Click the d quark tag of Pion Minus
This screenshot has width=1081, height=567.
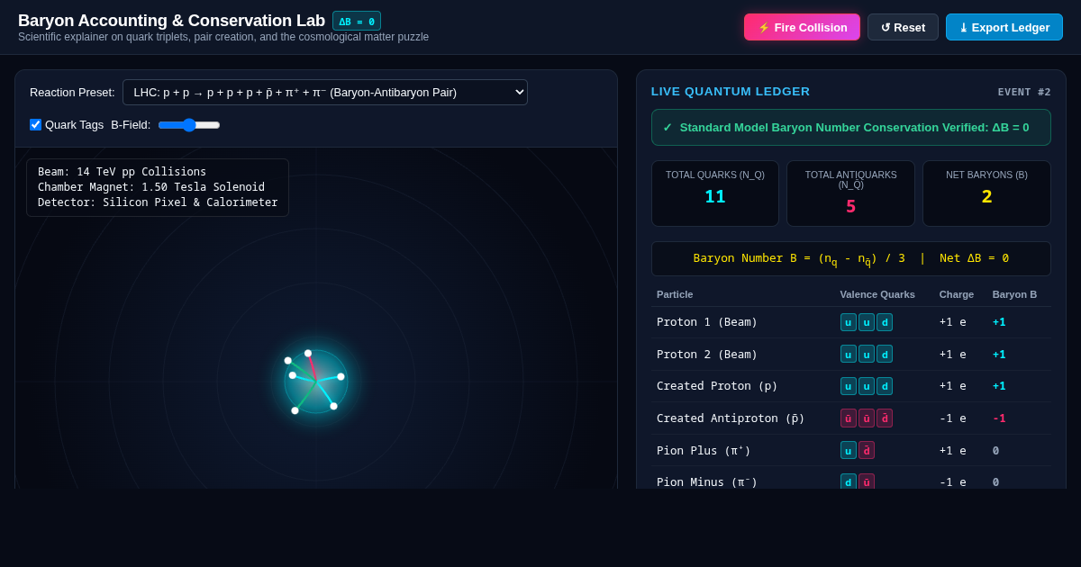tap(849, 481)
